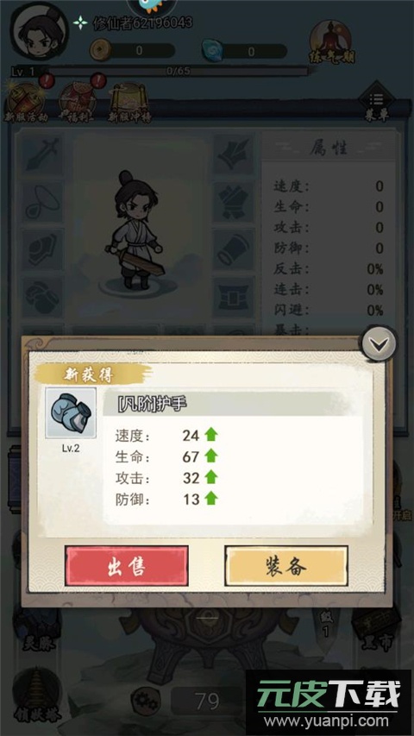This screenshot has height=736, width=414.
Task: Select the belt equipment slot
Action: [x=234, y=296]
